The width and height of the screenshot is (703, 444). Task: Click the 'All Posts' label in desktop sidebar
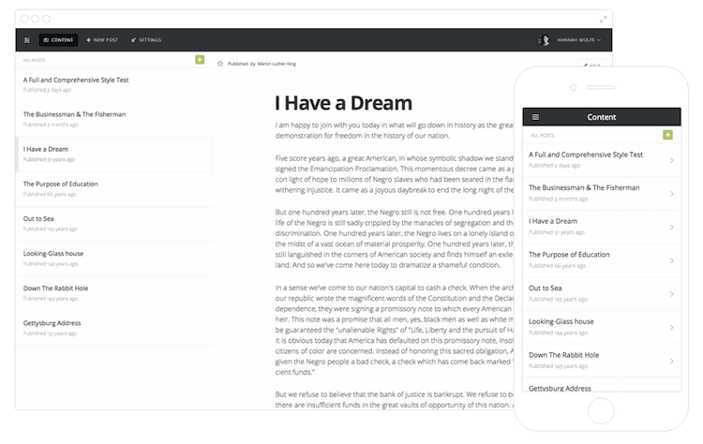point(34,60)
